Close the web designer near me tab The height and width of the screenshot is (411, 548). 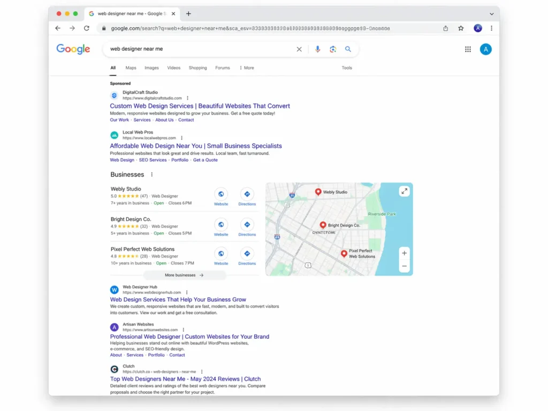coord(173,13)
